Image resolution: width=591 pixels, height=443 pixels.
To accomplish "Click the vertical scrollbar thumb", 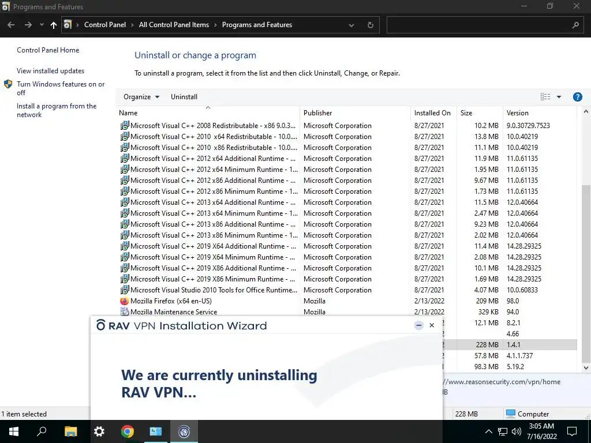I will click(586, 273).
